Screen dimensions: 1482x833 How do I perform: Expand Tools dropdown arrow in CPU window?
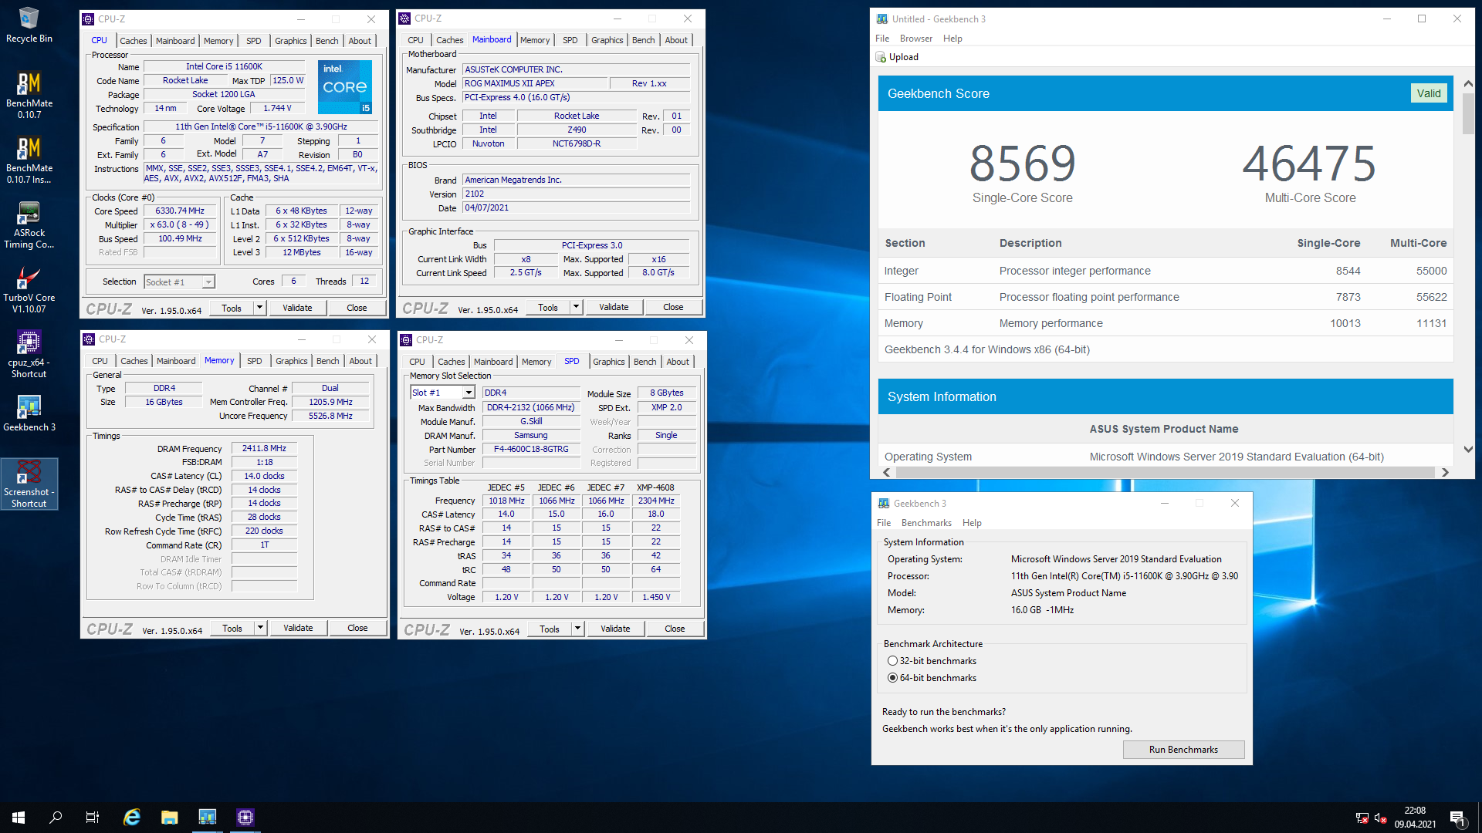click(x=260, y=308)
